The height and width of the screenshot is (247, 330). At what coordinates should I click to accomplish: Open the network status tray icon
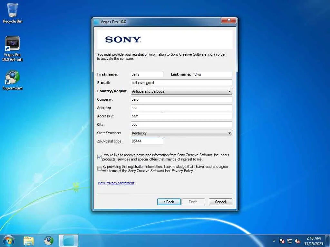(290, 241)
